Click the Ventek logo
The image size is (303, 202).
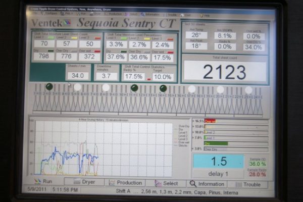point(51,23)
